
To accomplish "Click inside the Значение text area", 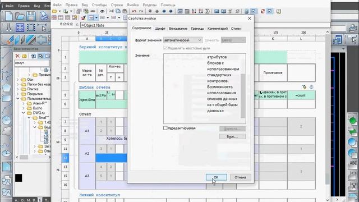I will [202, 89].
